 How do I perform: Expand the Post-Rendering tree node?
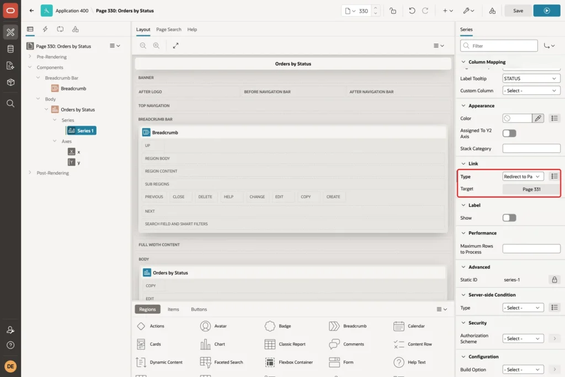[30, 173]
